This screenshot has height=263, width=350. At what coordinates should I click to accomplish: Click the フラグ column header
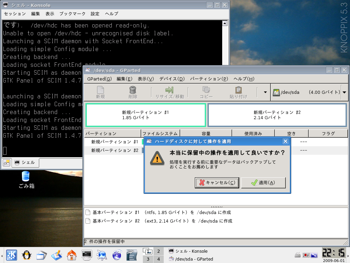[x=328, y=134]
